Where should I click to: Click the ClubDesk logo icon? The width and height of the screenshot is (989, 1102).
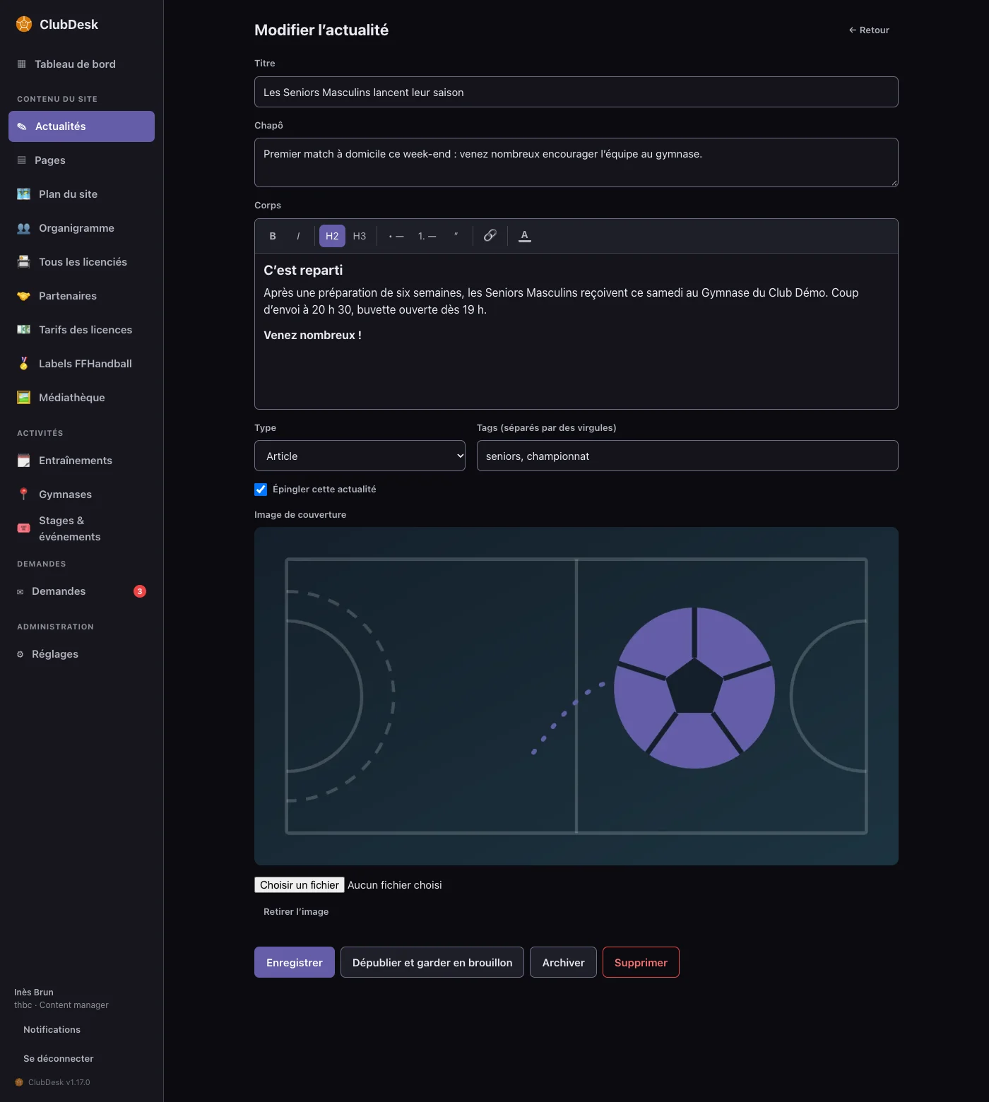24,24
